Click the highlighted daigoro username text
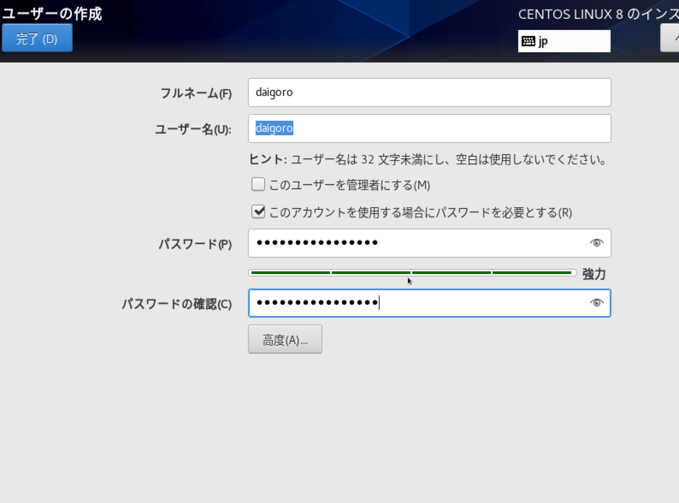 [274, 128]
